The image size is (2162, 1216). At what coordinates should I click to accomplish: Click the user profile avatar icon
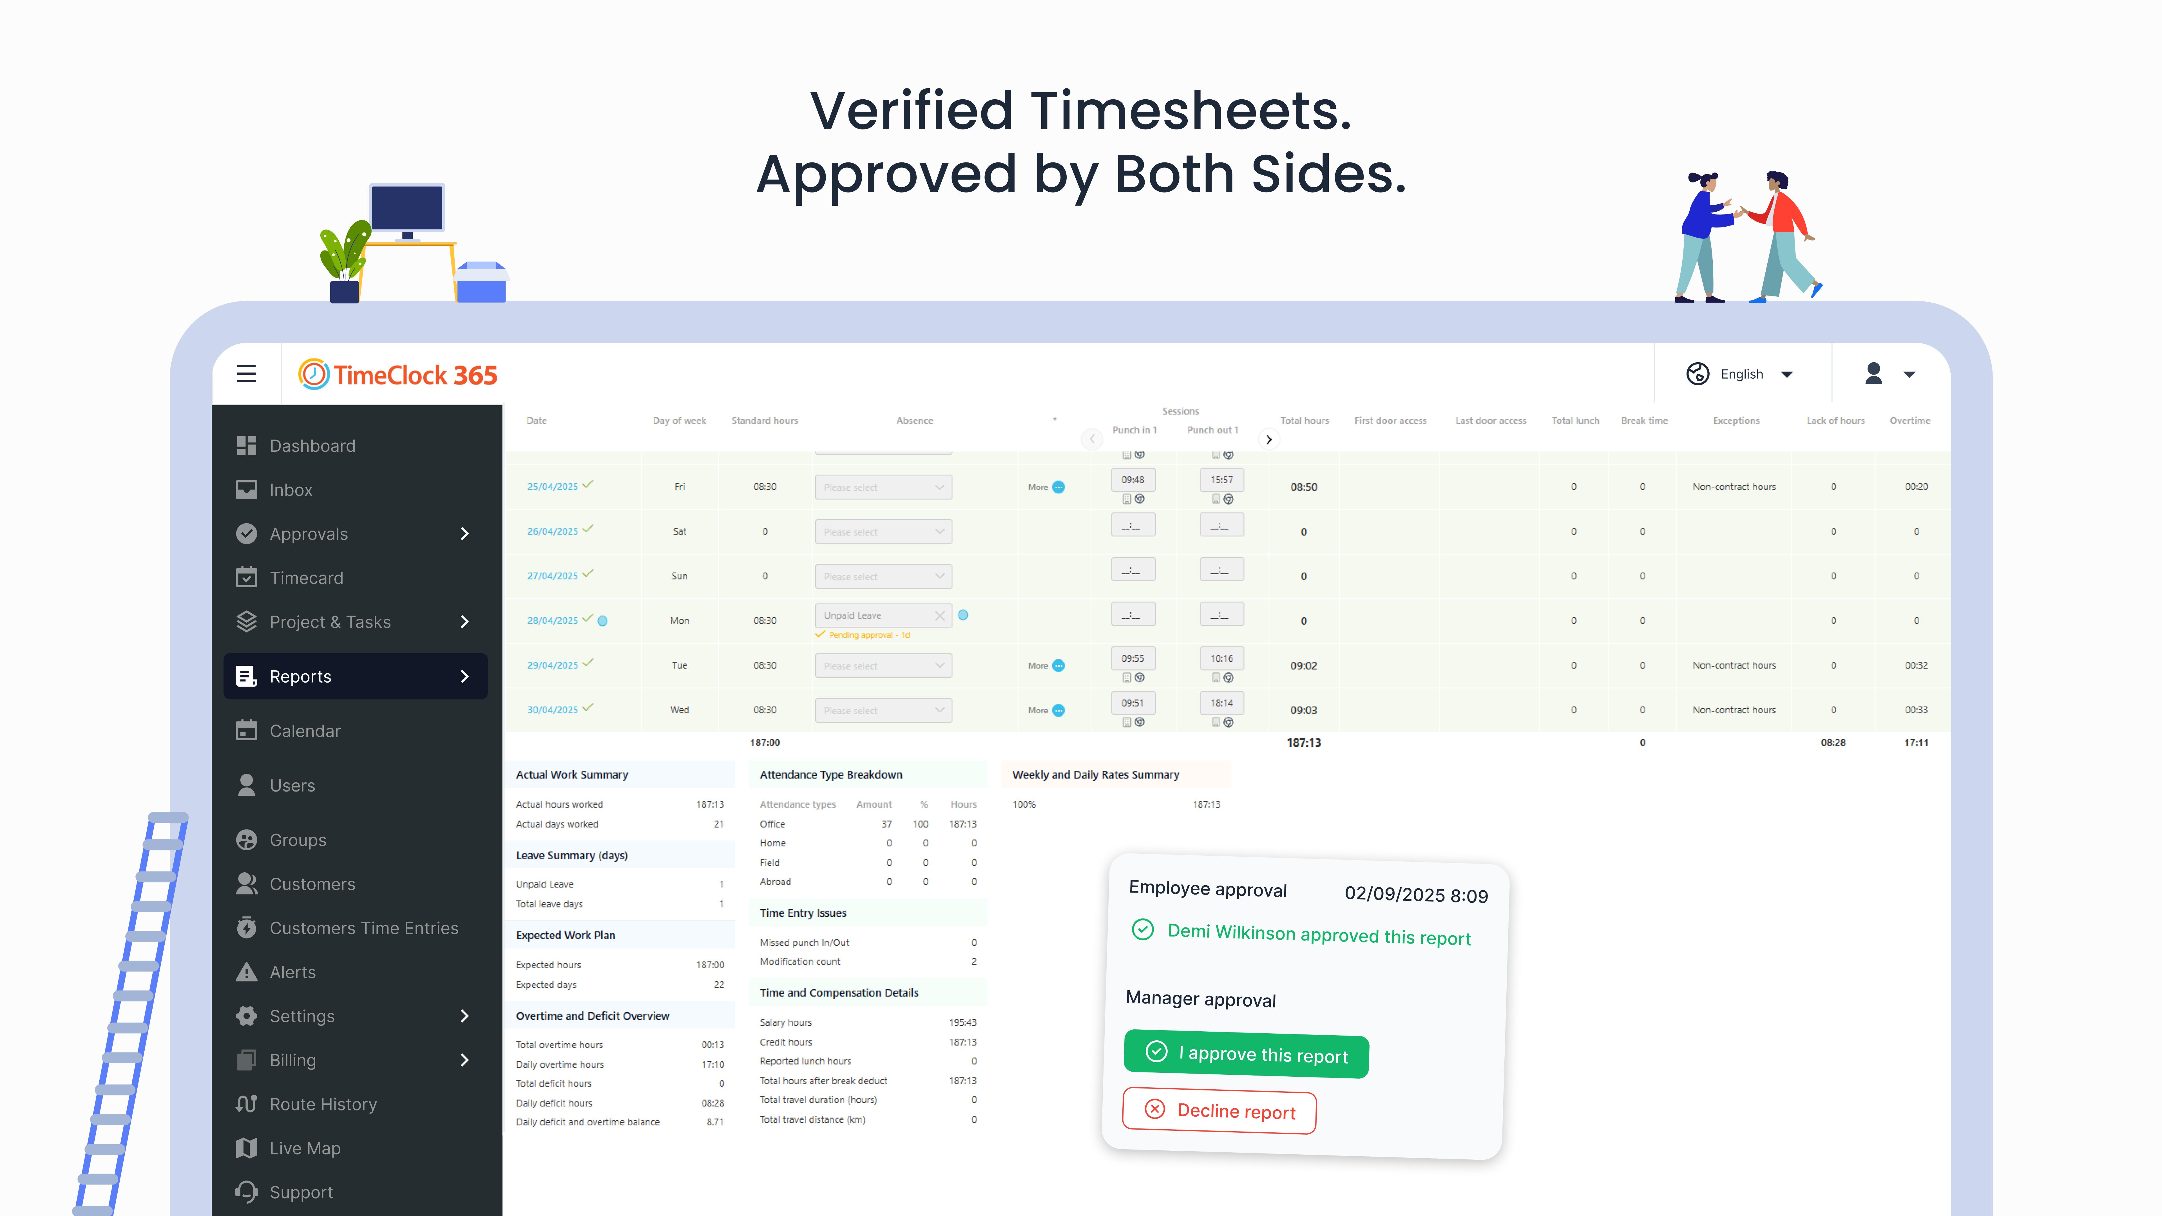click(1873, 374)
